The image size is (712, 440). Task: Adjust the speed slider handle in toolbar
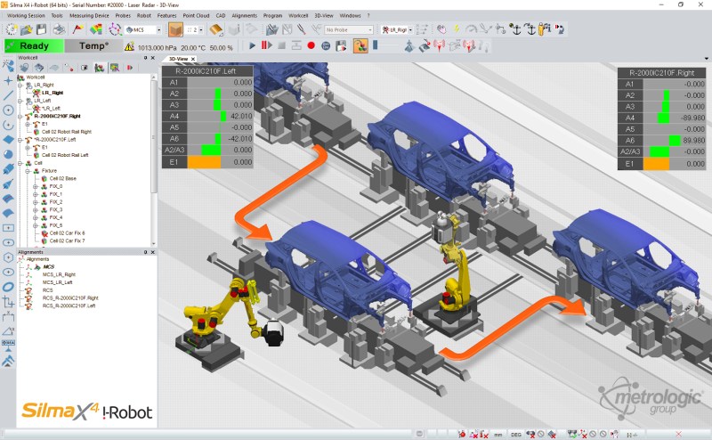tap(375, 45)
